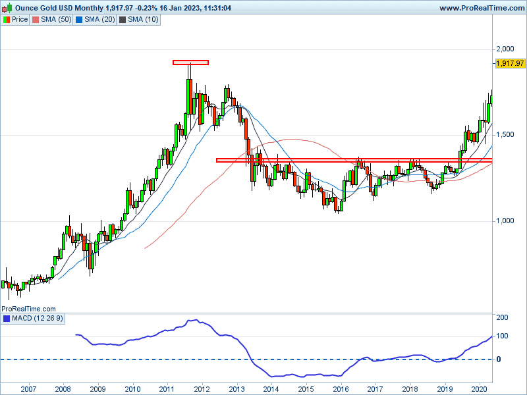Click the 2,000 price axis label
Viewport: 527px width, 395px height.
pos(505,49)
